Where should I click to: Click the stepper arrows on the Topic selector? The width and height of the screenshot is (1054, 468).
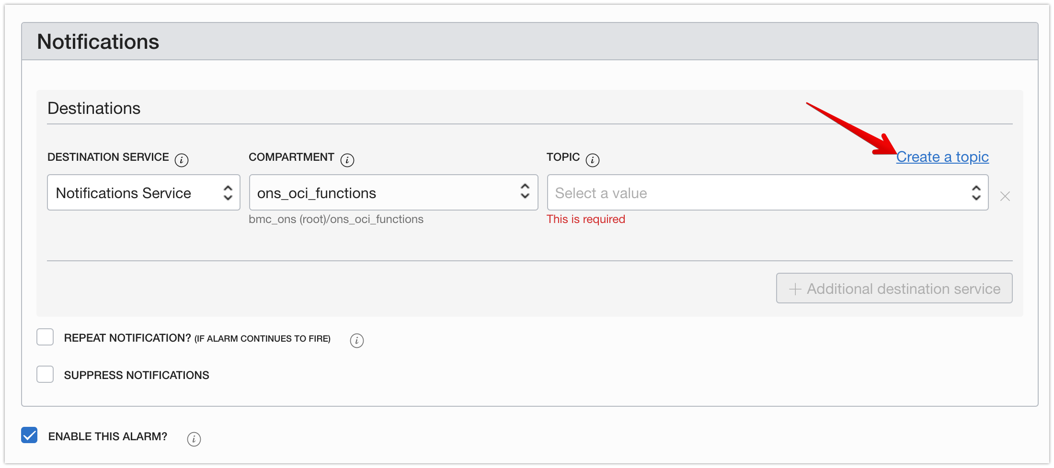[x=977, y=192]
